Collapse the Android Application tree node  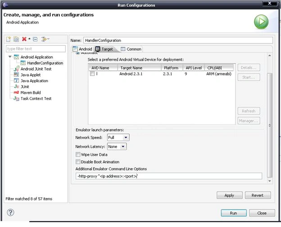(10, 57)
